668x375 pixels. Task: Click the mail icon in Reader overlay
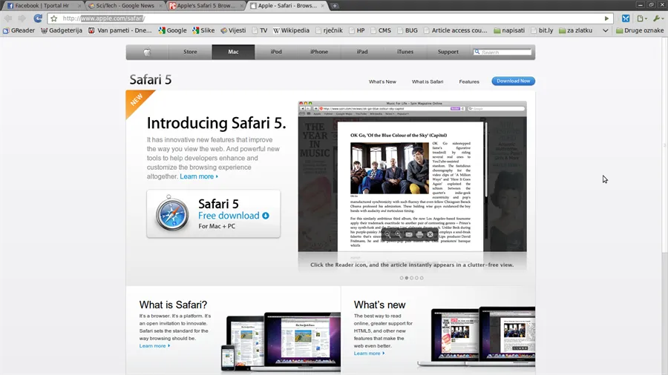(x=408, y=234)
